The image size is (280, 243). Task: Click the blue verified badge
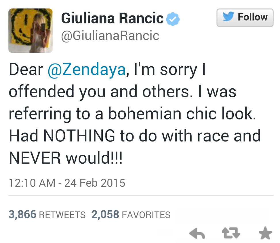click(x=174, y=19)
